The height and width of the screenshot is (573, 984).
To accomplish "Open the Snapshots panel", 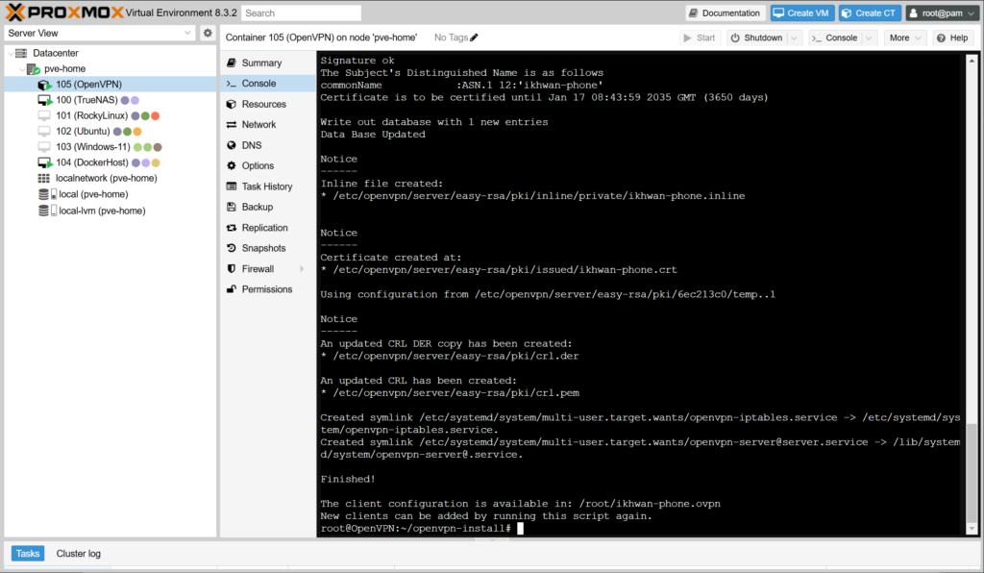I will (263, 248).
